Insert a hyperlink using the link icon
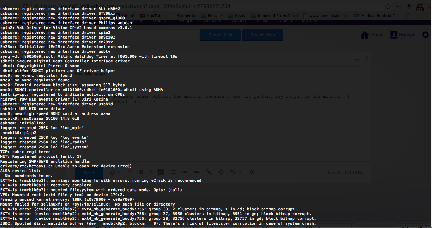Image resolution: width=432 pixels, height=228 pixels. [209, 172]
